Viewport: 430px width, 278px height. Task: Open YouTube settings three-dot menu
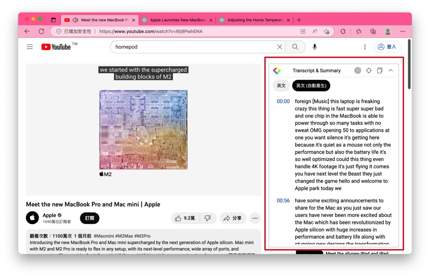[365, 47]
